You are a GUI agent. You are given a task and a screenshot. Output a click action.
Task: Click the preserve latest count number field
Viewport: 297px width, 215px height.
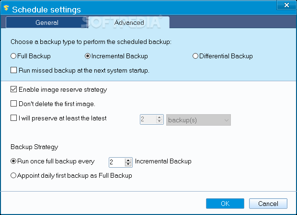pos(148,119)
